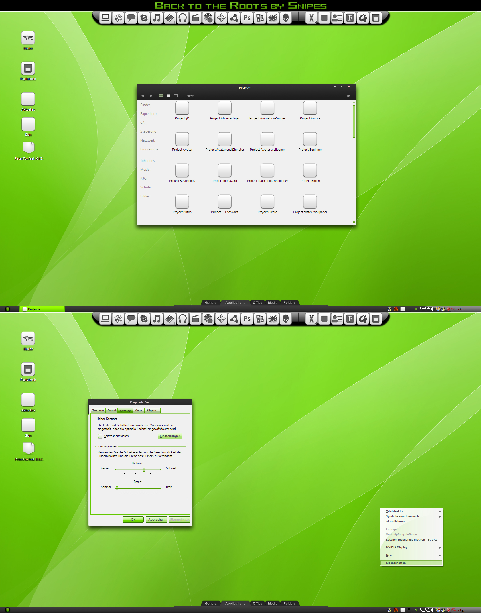481x613 pixels.
Task: Toggle list view in the Projekte window
Action: pos(169,96)
